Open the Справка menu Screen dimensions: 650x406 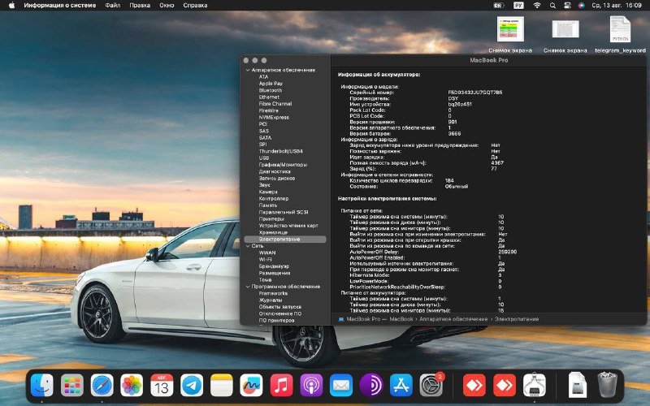pyautogui.click(x=195, y=6)
